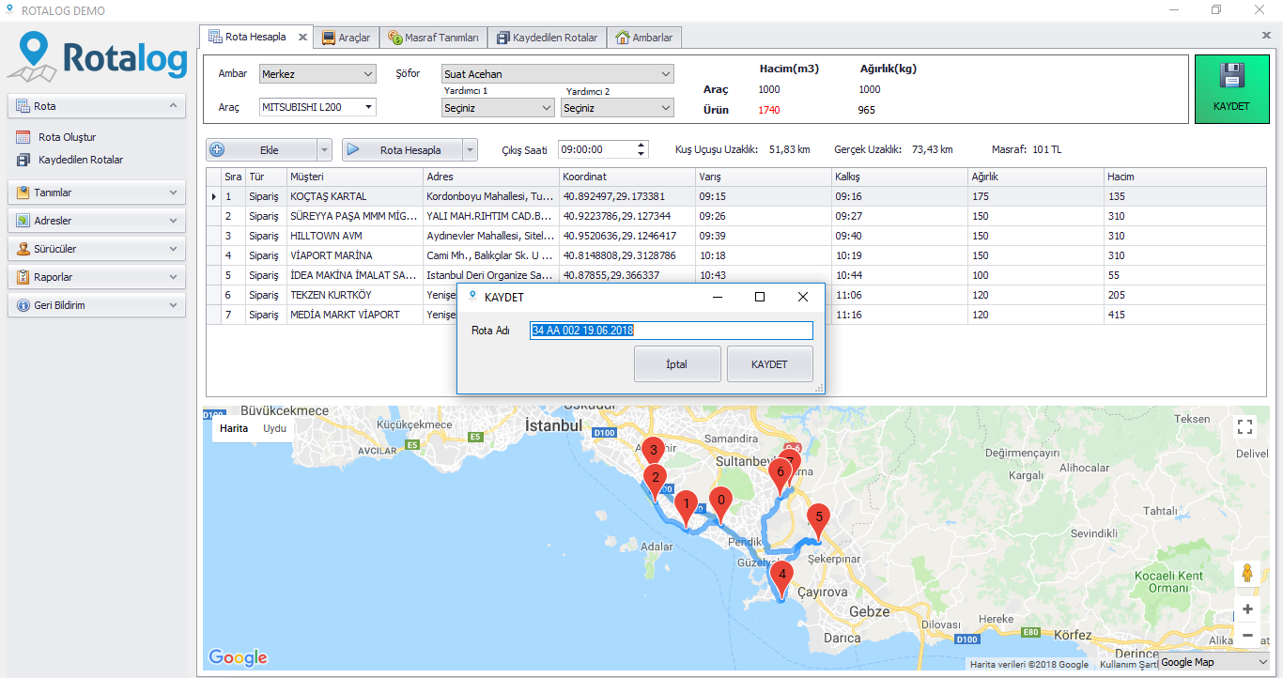Click the Rota Oluştur calendar icon
This screenshot has height=678, width=1283.
pyautogui.click(x=23, y=137)
